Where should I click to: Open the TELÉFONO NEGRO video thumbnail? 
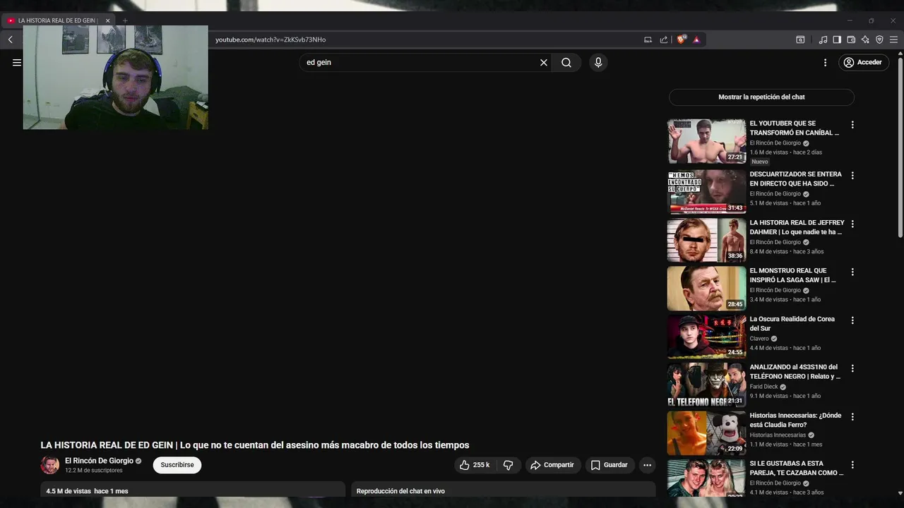click(706, 385)
